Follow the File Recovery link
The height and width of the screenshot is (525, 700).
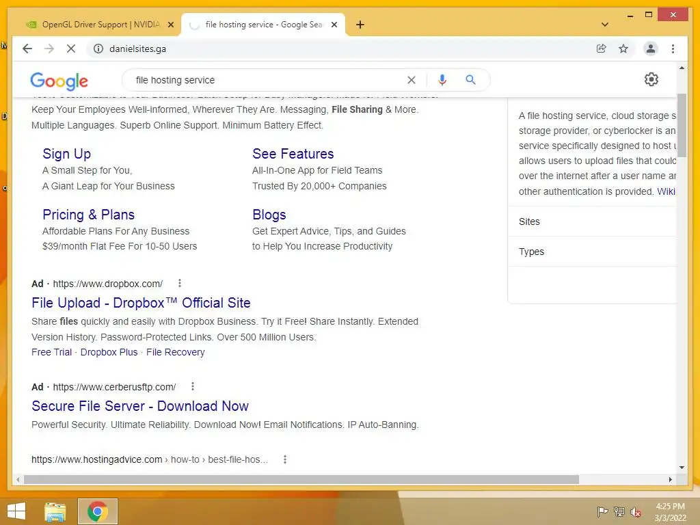coord(176,352)
